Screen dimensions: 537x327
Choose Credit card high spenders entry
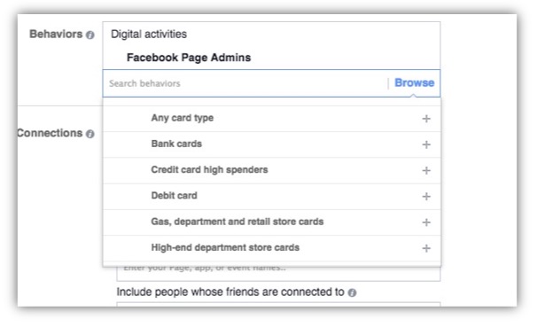click(271, 170)
